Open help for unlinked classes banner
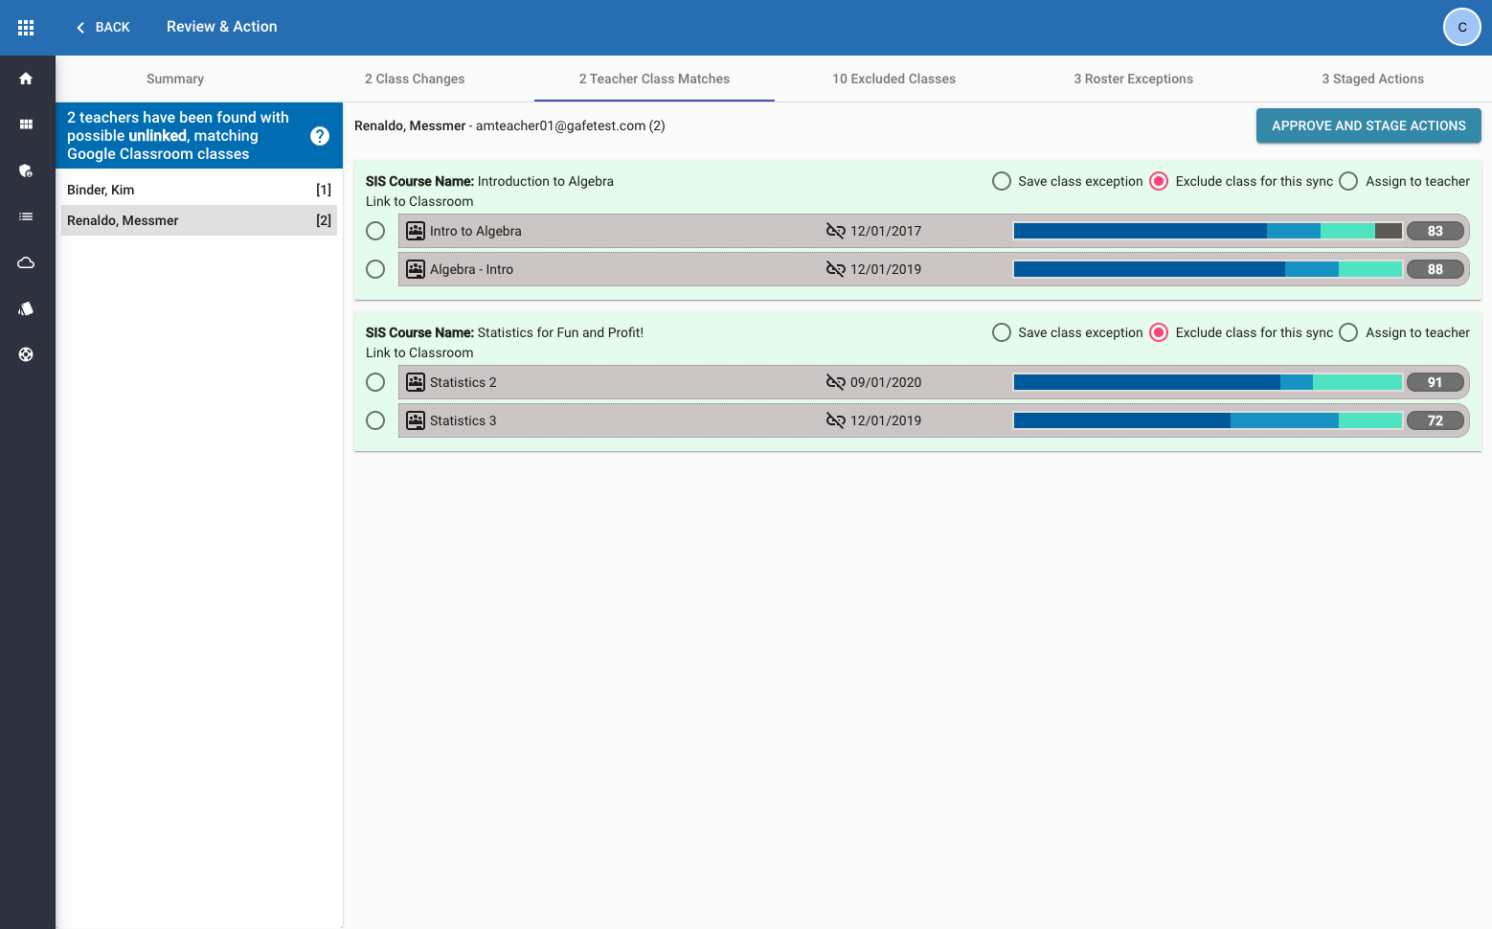 click(320, 136)
